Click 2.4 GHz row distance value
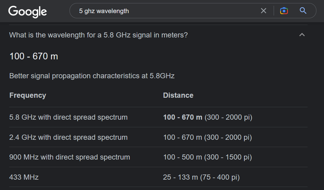Viewport: 324px width, 190px height. pos(207,137)
